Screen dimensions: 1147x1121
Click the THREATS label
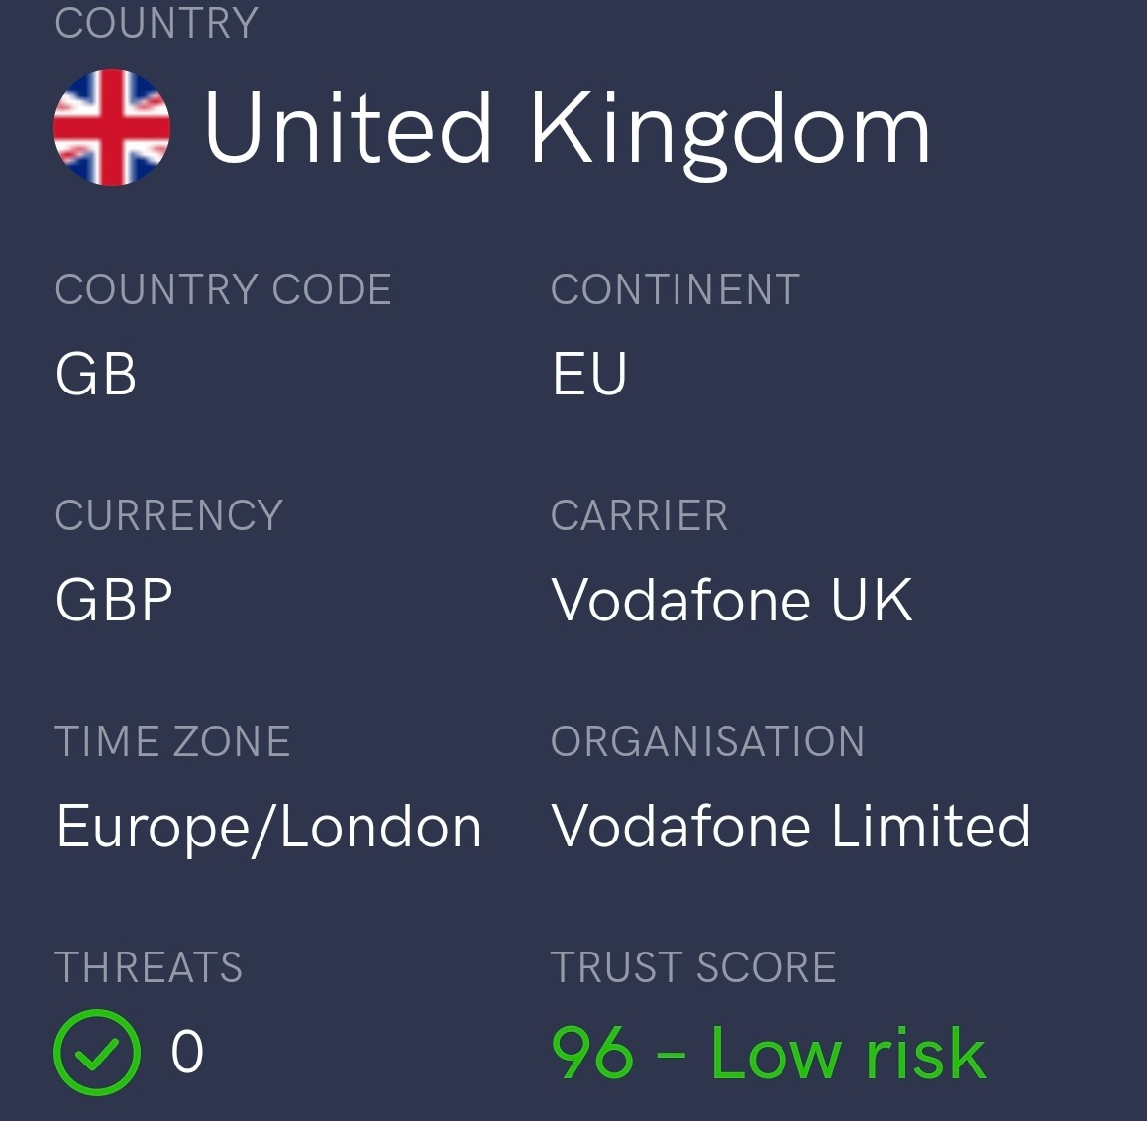pyautogui.click(x=149, y=966)
